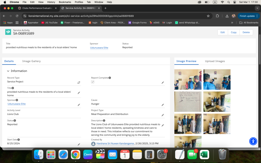Open the YouTube bookmark
Viewport: 261px width, 163px height.
(49, 23)
